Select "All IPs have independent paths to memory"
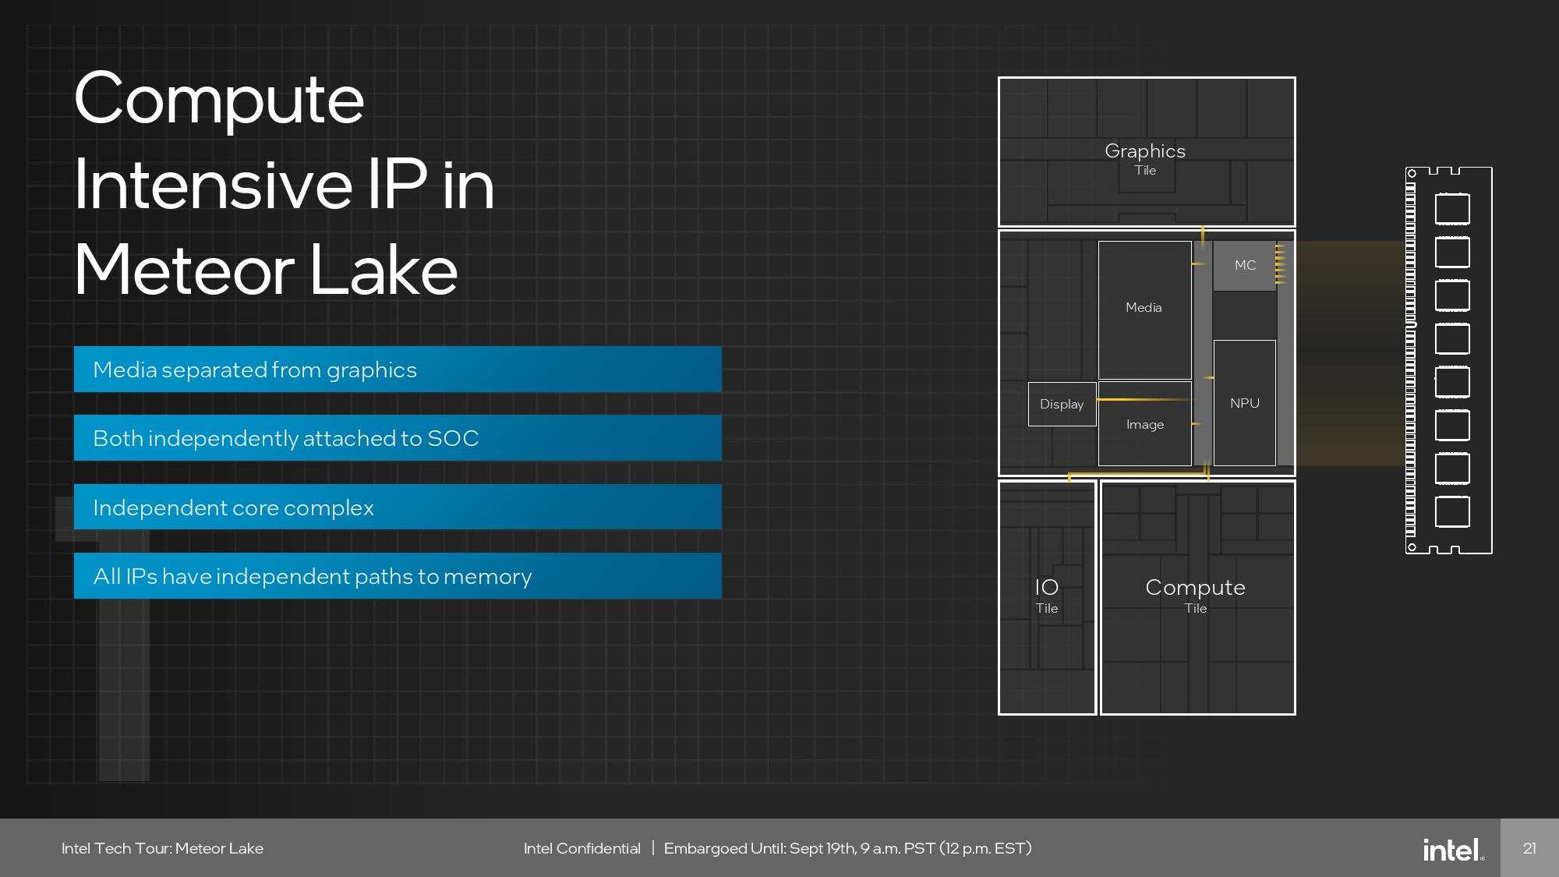Viewport: 1559px width, 877px height. point(398,576)
